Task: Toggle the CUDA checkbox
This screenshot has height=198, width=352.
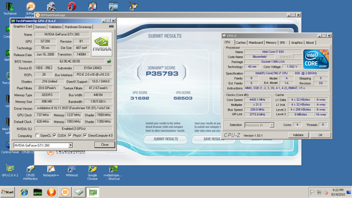Action: click(55, 135)
